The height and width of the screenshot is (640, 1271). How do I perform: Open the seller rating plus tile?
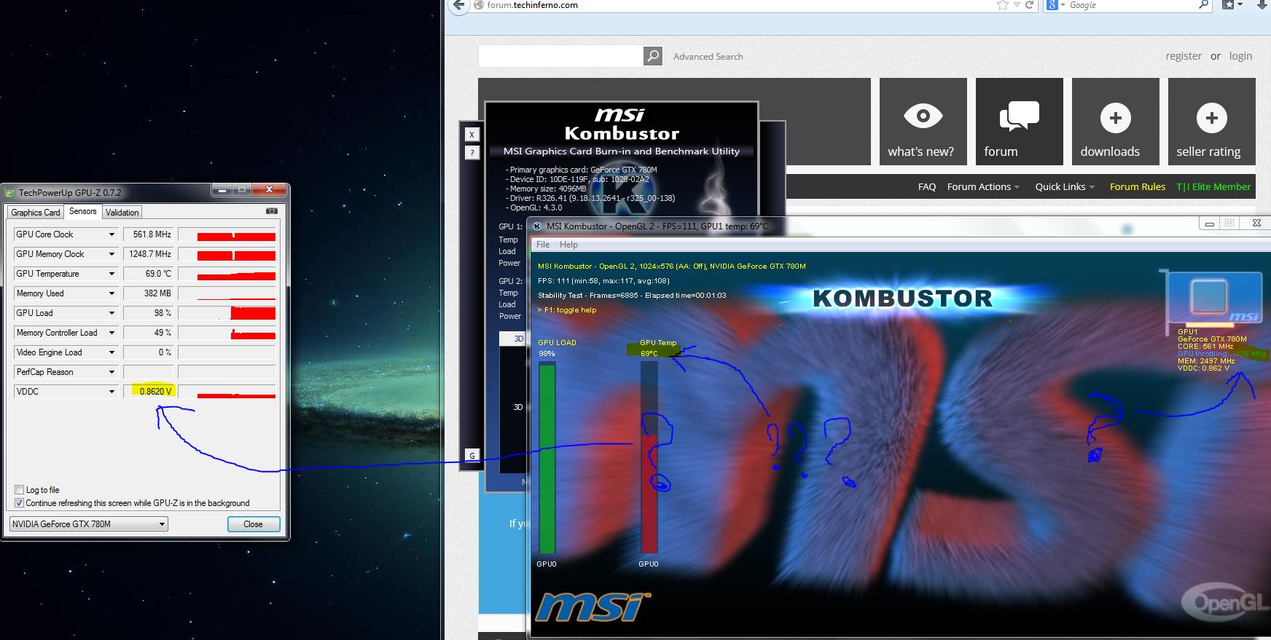coord(1212,122)
